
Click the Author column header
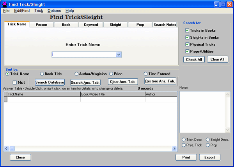tap(160, 94)
